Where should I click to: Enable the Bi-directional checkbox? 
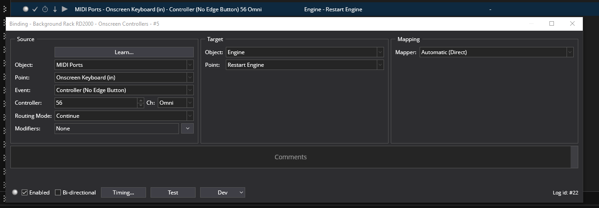tap(58, 193)
